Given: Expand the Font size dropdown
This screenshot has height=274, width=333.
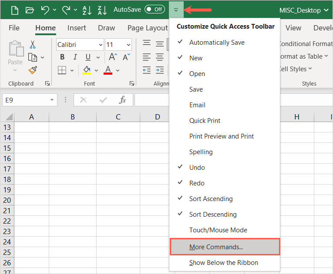Looking at the screenshot, I should 128,45.
